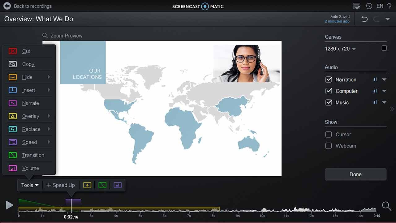
Task: Choose Transition from the Tools menu
Action: pos(29,155)
